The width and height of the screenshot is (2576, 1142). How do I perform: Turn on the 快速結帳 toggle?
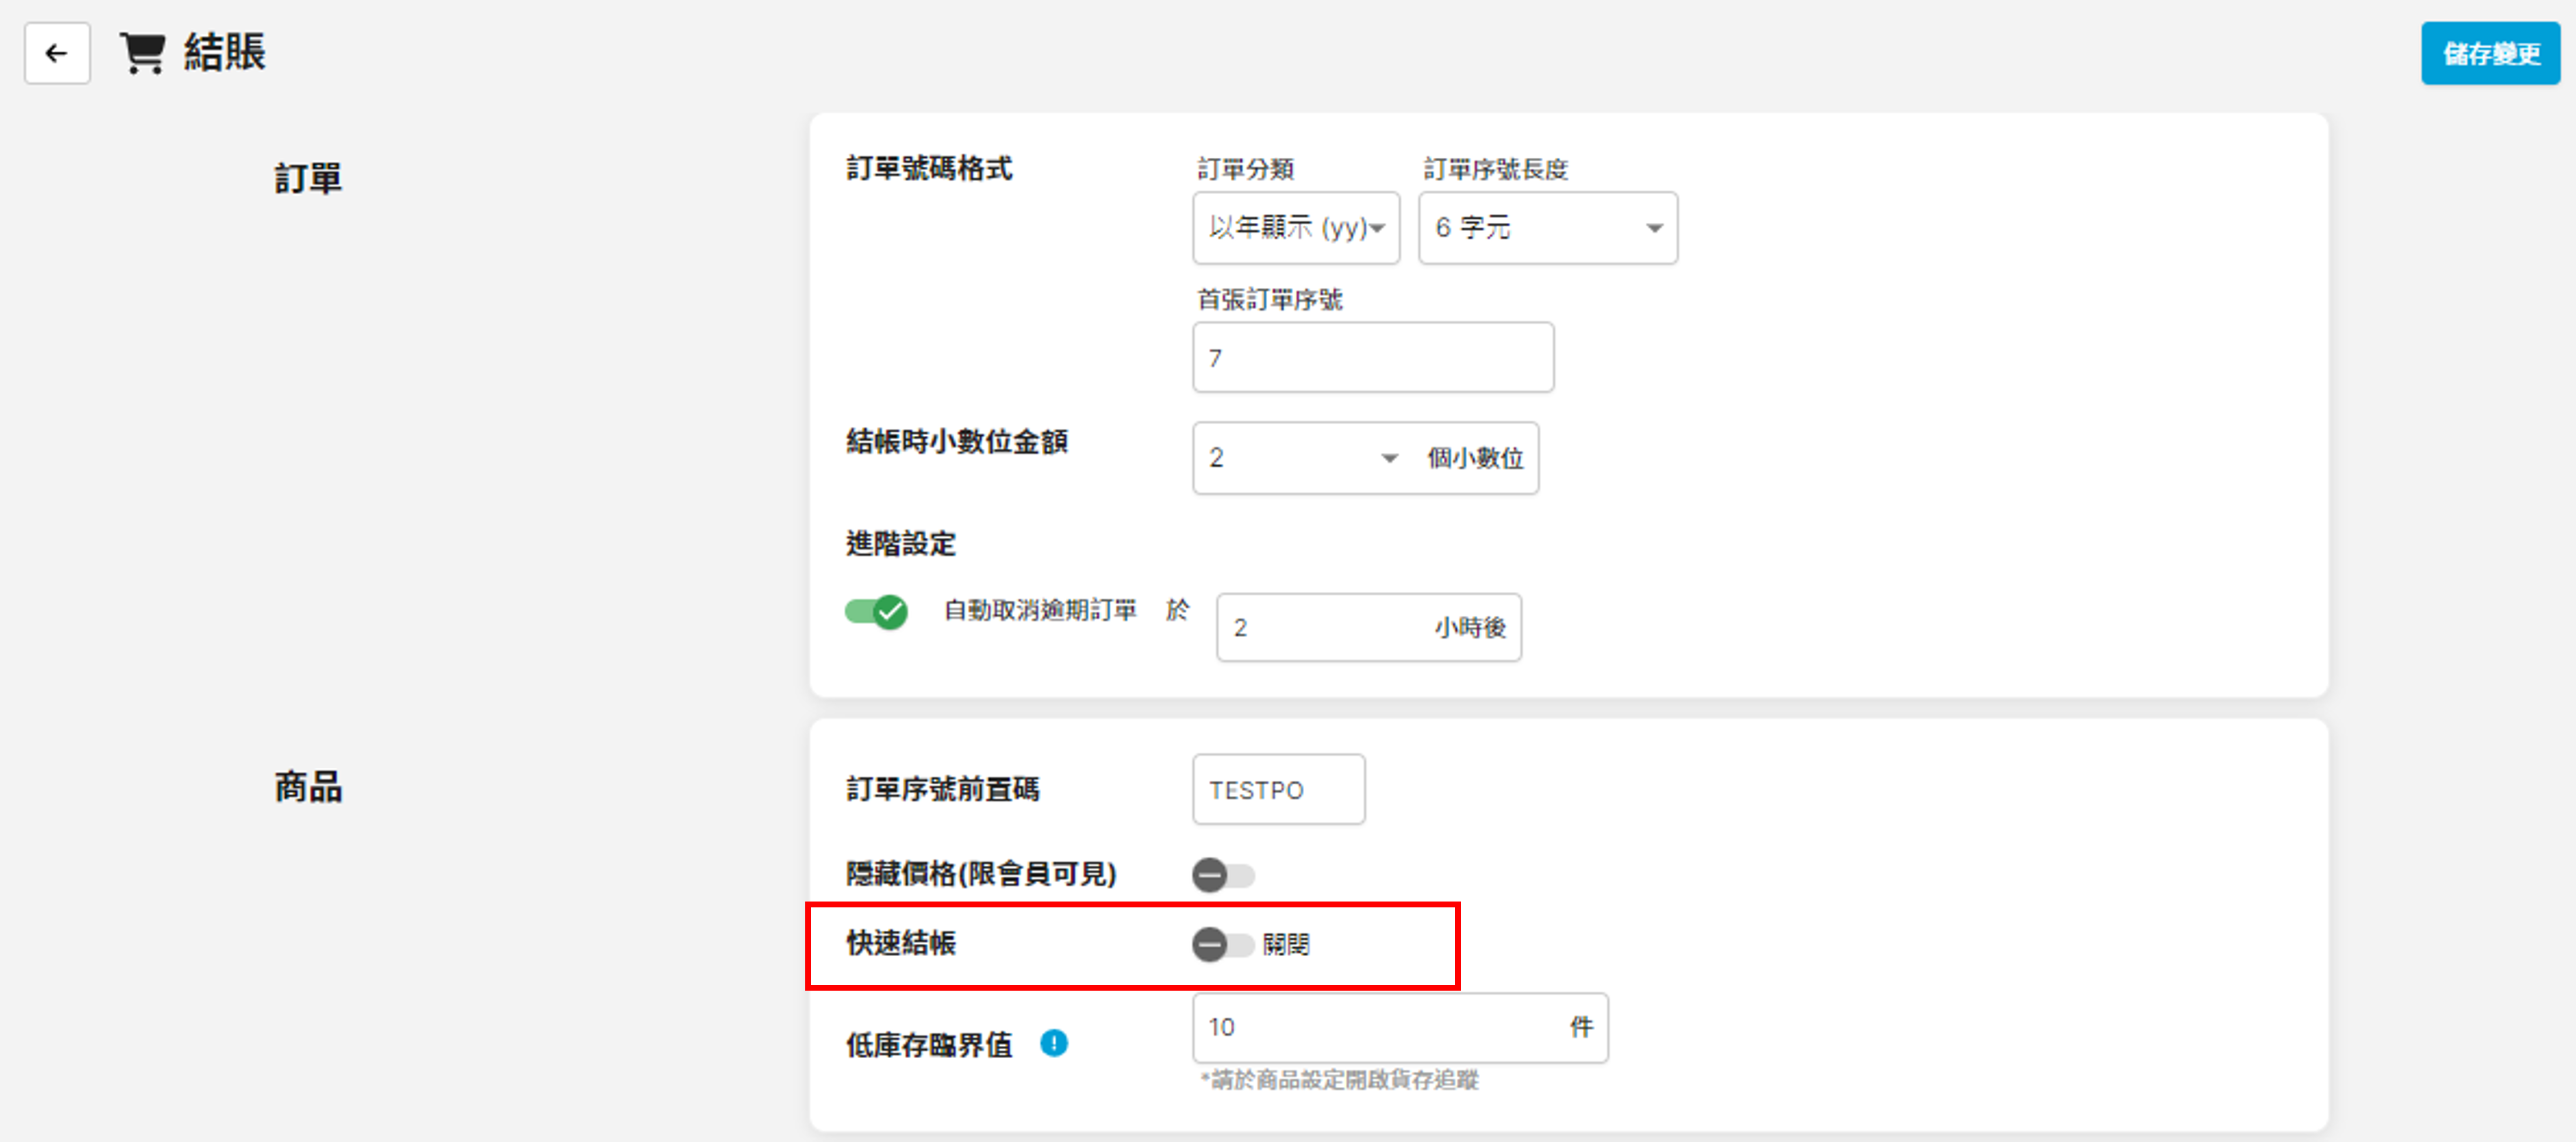1222,944
